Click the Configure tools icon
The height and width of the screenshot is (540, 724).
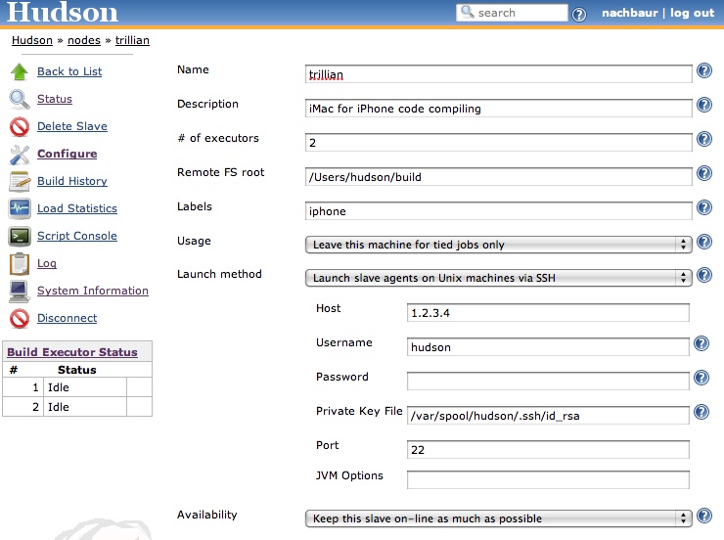[20, 155]
